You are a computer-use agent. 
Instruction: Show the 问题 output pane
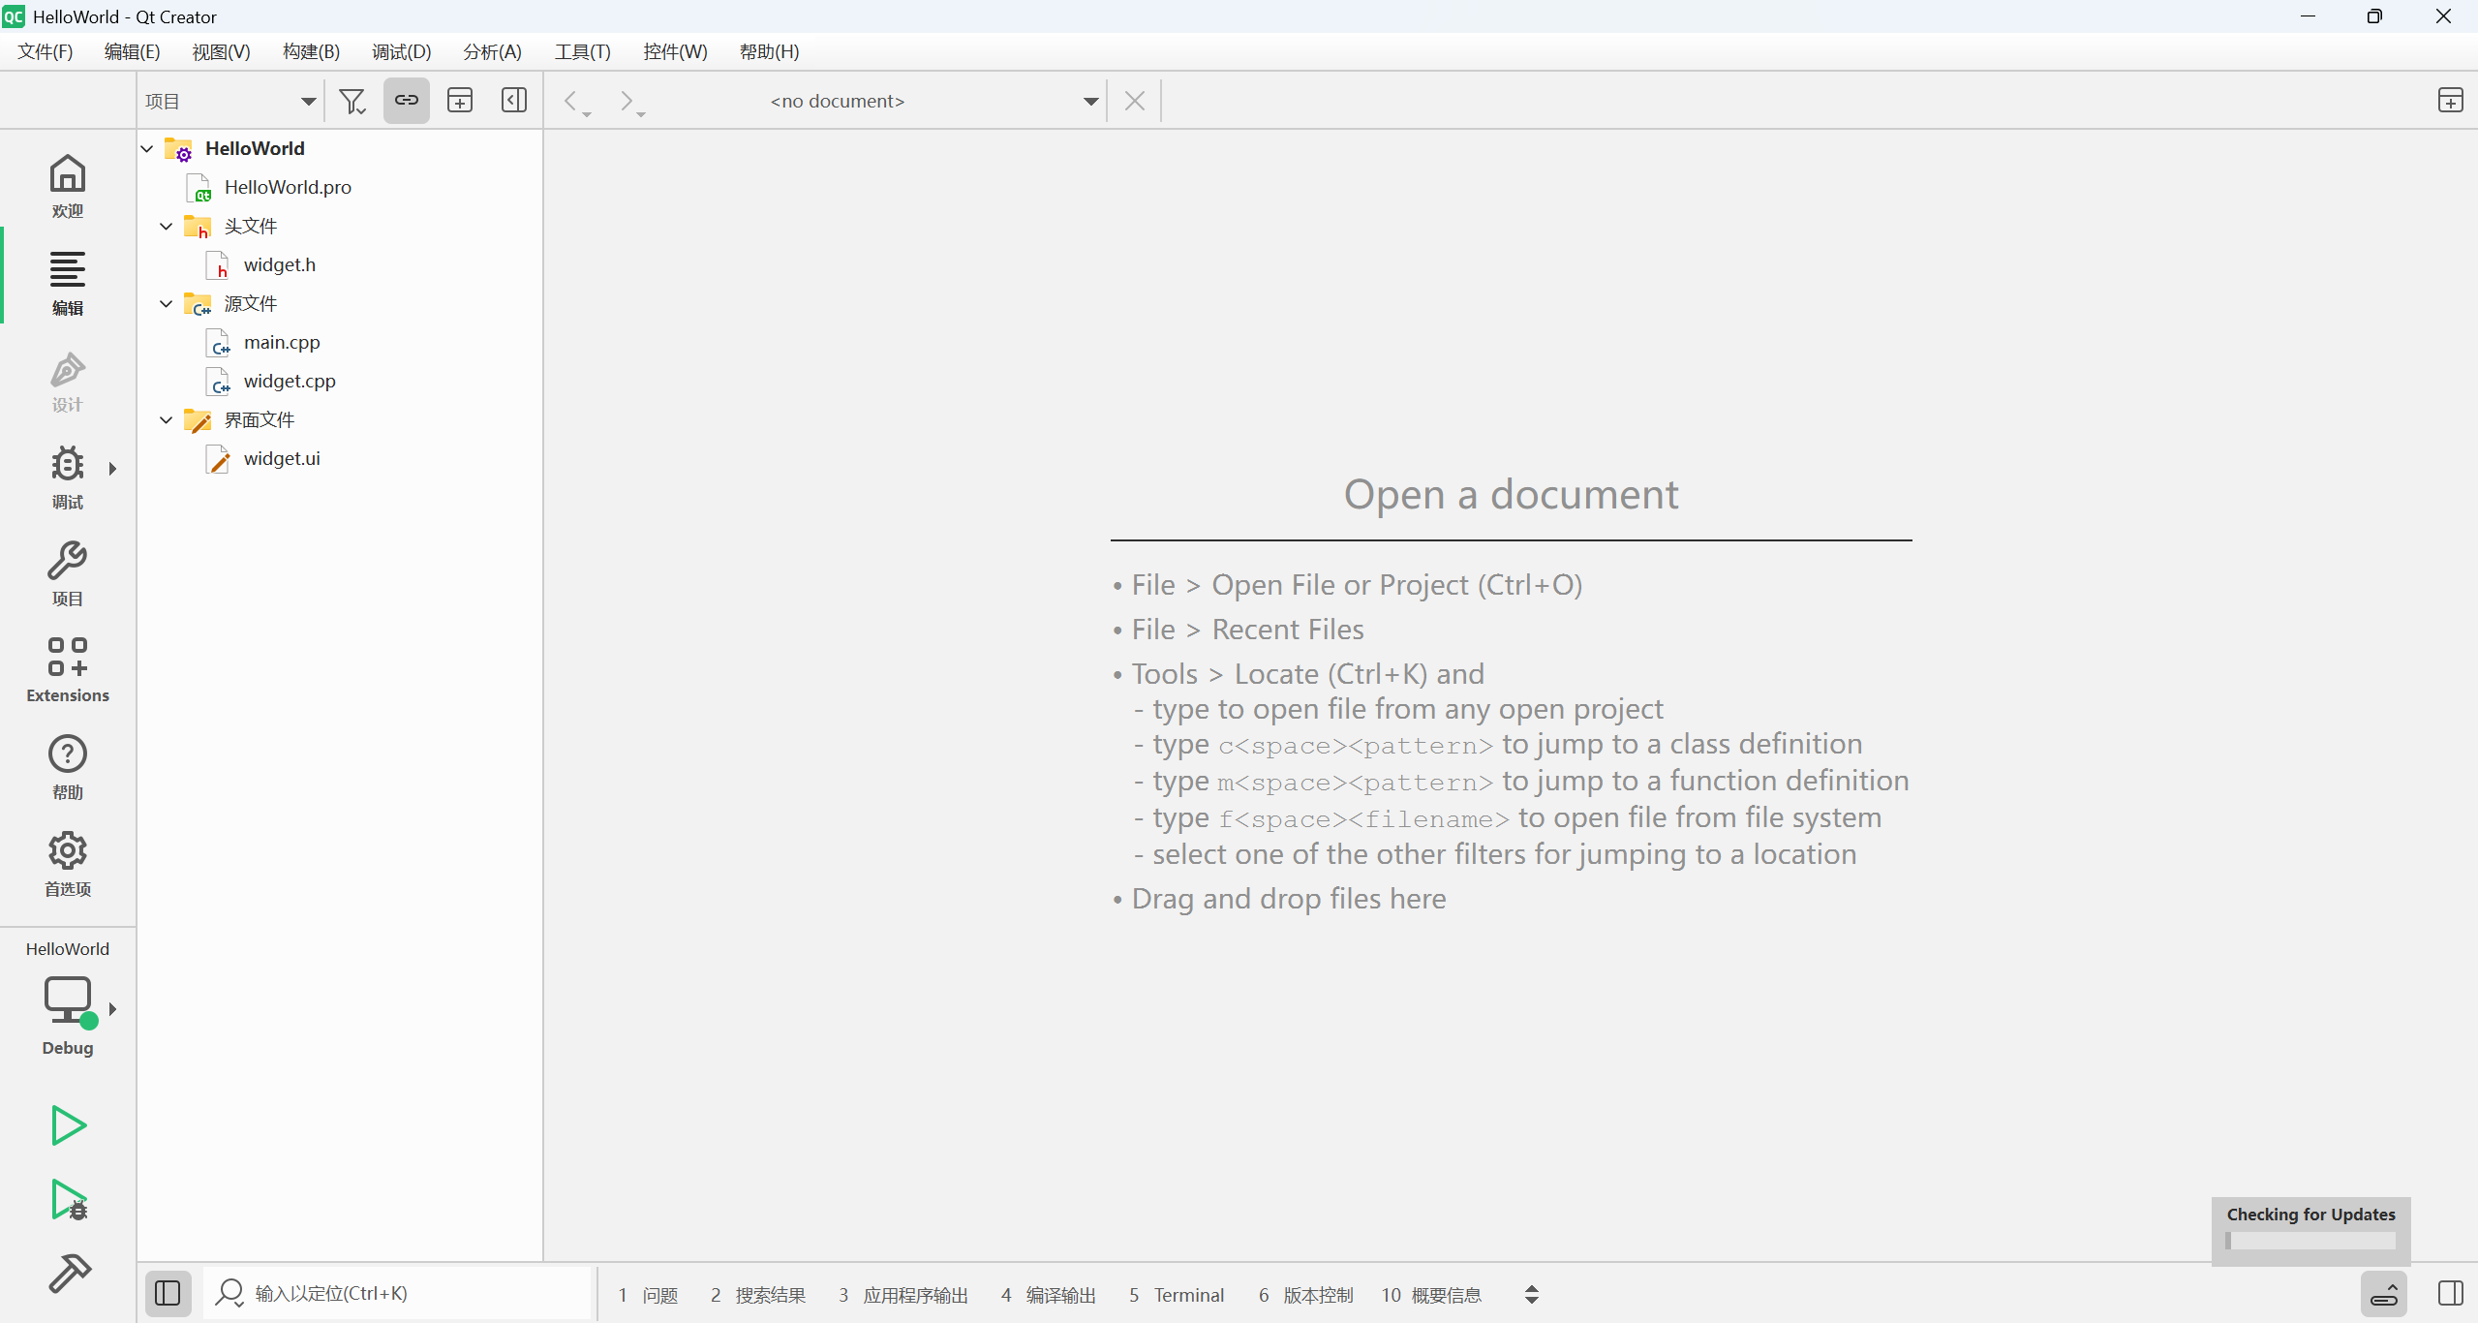point(648,1295)
